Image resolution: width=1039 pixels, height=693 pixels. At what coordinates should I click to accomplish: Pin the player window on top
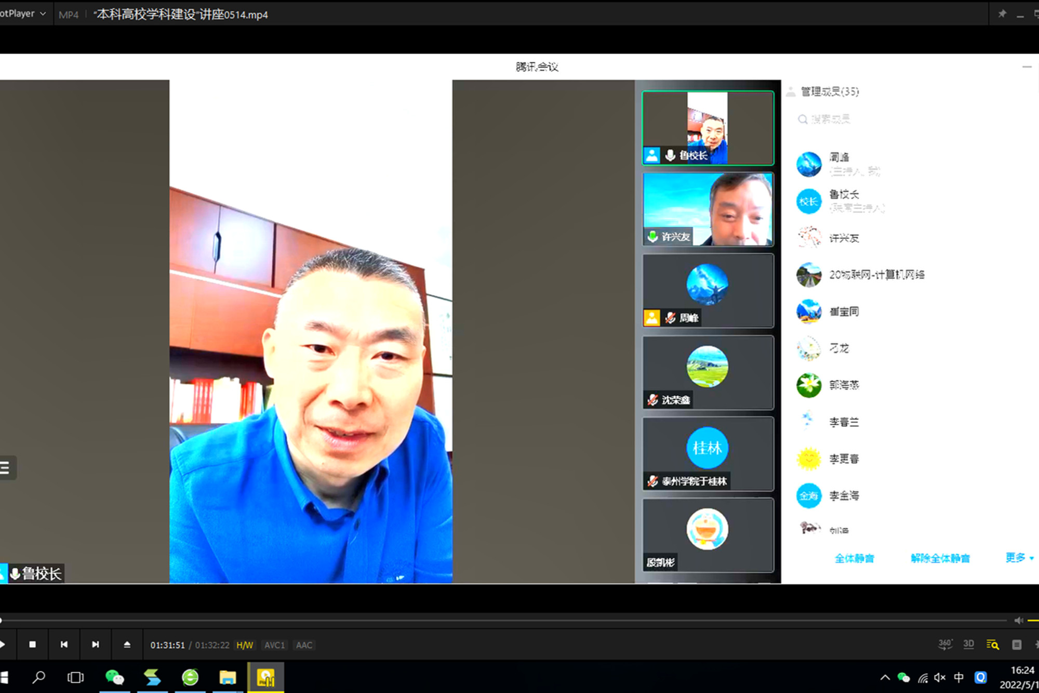[1002, 14]
